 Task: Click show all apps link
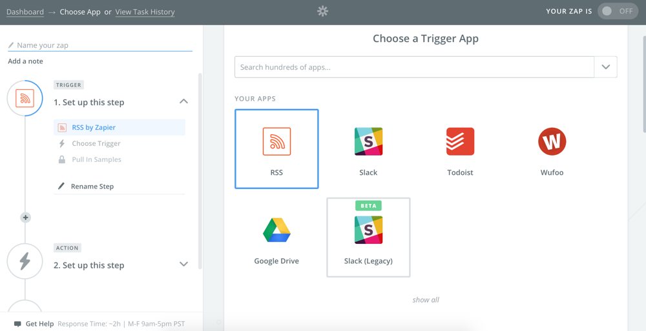426,300
